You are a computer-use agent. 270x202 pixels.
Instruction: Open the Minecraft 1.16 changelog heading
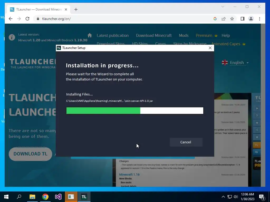click(x=129, y=175)
